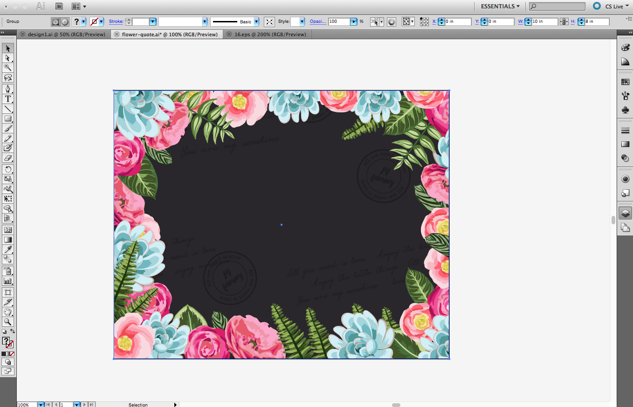Select the flower-quote.ai document tab

click(x=170, y=34)
